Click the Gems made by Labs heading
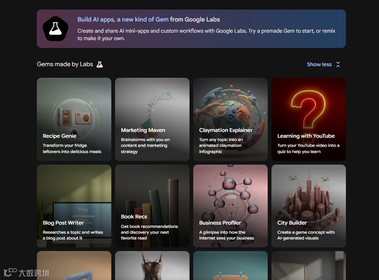The height and width of the screenshot is (280, 379). 65,64
